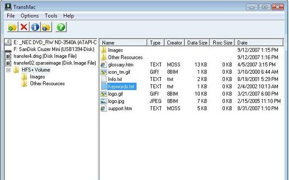
Task: Sort by the Rsrc Size column header
Action: pos(222,43)
